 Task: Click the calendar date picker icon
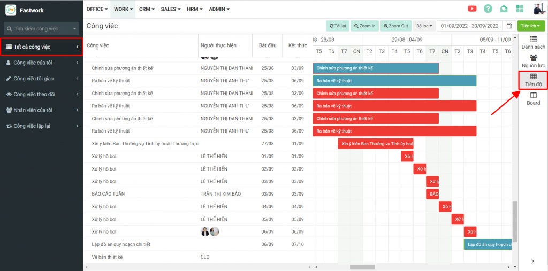click(509, 26)
